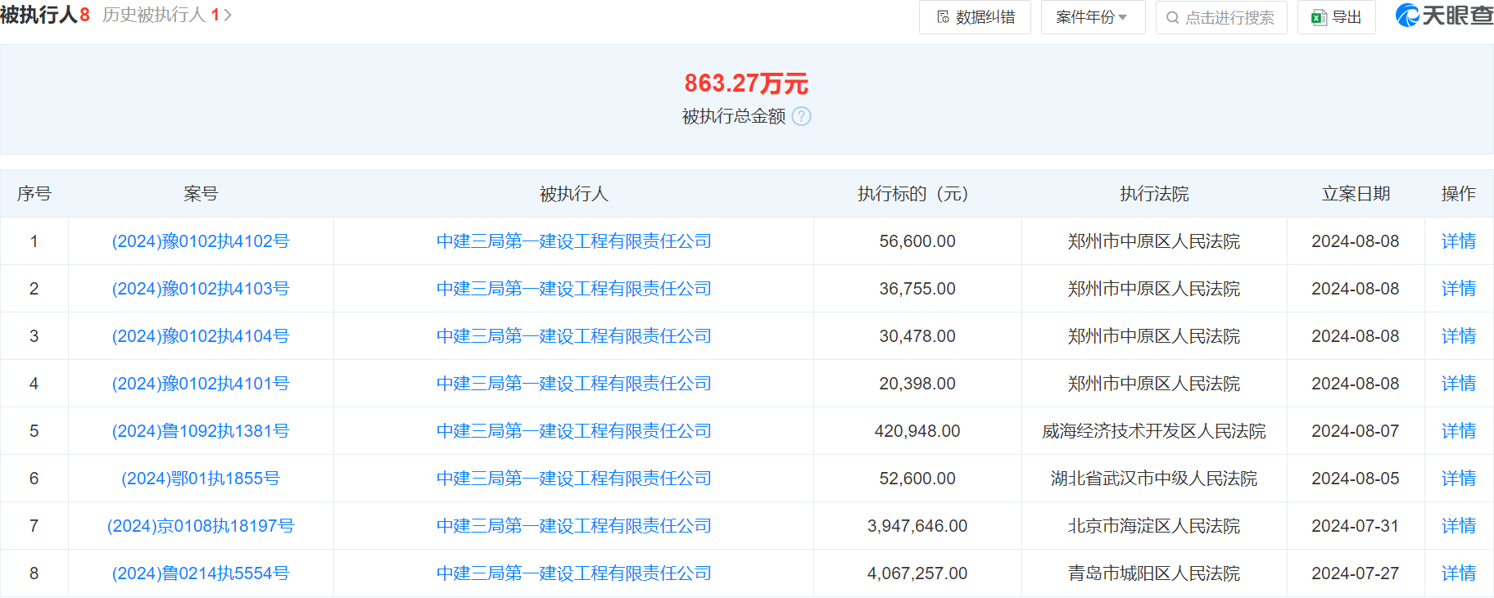Screen dimensions: 1494x598
Task: Open company link in row 2
Action: (x=573, y=289)
